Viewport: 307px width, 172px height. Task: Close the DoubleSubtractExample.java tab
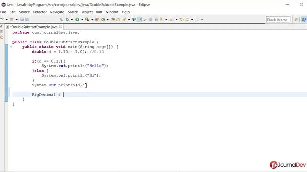point(60,27)
